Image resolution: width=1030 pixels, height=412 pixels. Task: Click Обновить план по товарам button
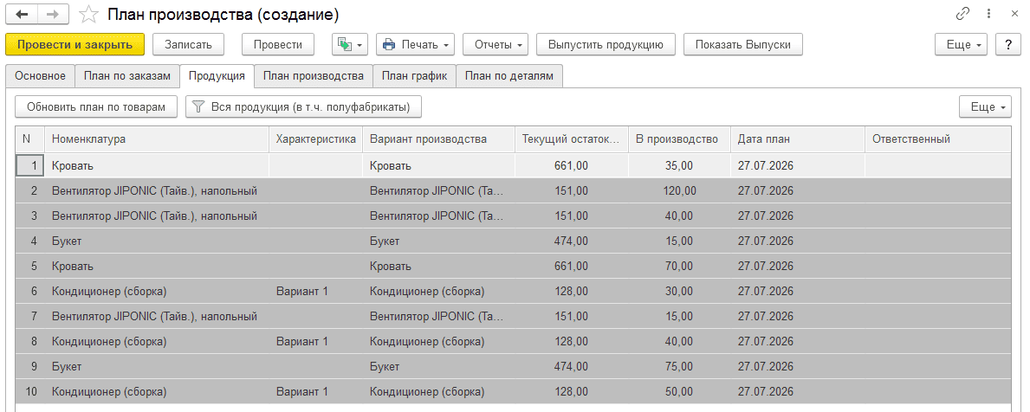(x=96, y=107)
